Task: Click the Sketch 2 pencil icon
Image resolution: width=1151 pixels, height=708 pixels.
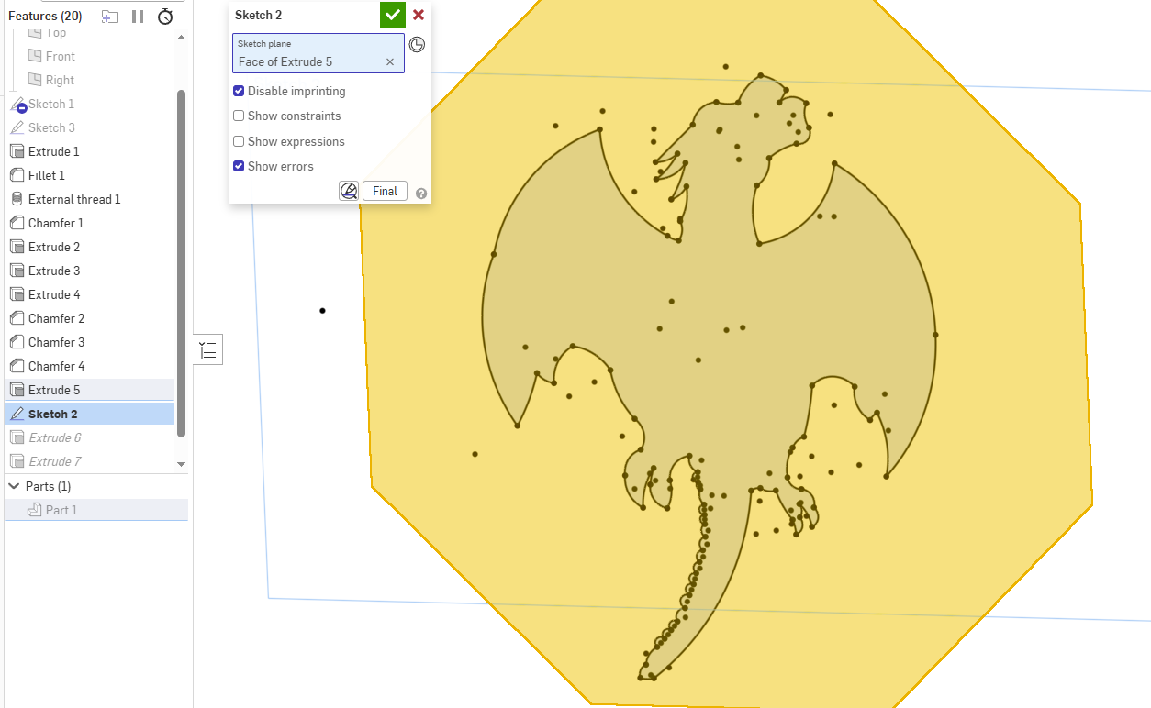Action: [x=17, y=414]
